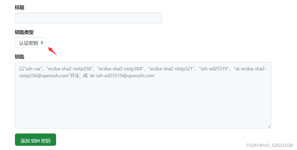
Task: Click the red arrow annotation near the dropdown
Action: [x=52, y=51]
